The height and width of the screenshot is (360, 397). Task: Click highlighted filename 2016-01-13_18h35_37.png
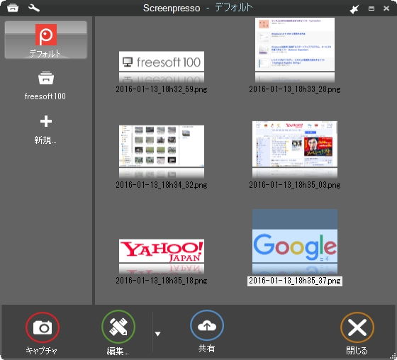coord(295,281)
